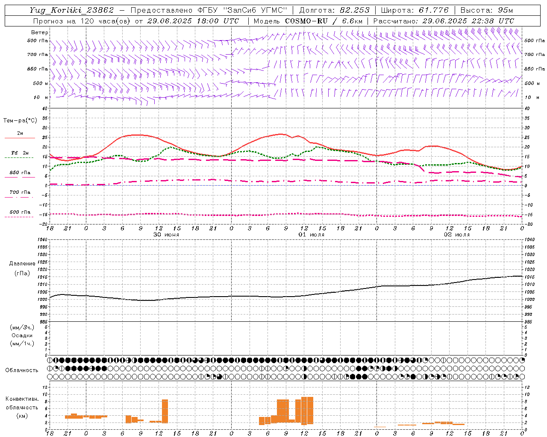The width and height of the screenshot is (547, 437).
Task: Click the 850 гПа temperature legend entry
Action: 20,173
